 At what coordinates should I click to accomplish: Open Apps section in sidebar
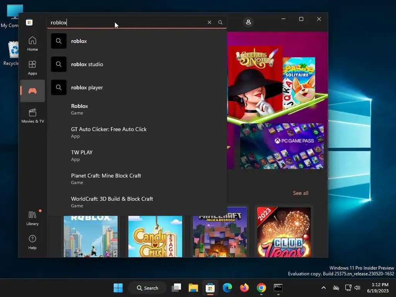[x=32, y=68]
